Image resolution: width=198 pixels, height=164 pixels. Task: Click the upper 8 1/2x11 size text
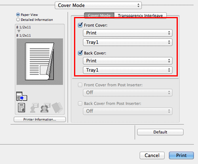pyautogui.click(x=23, y=27)
